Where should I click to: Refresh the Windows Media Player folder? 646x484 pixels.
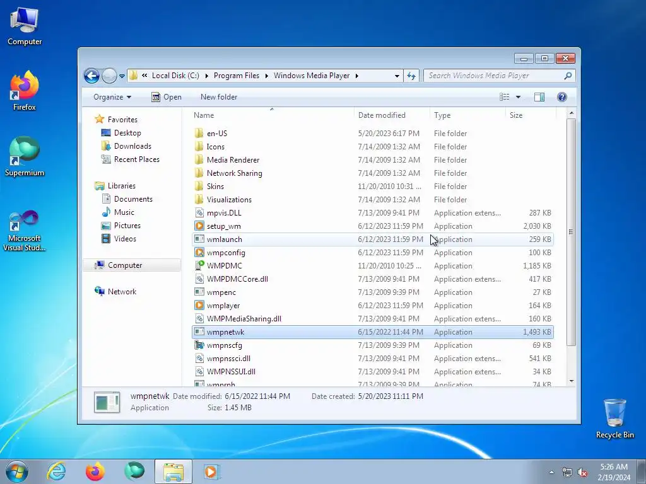pos(411,76)
